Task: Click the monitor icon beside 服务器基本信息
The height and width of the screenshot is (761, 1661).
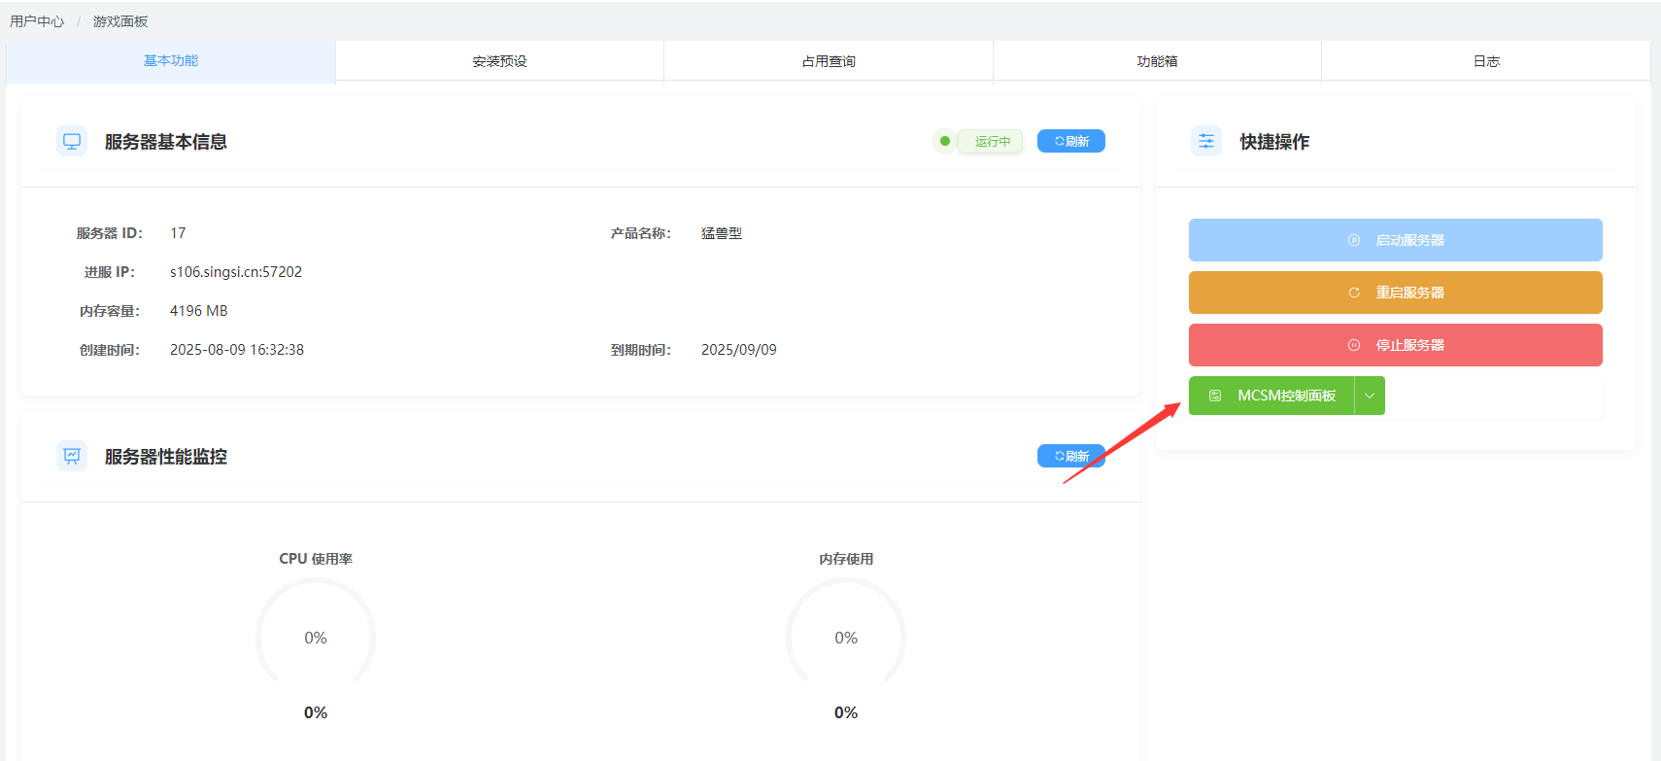Action: (72, 141)
